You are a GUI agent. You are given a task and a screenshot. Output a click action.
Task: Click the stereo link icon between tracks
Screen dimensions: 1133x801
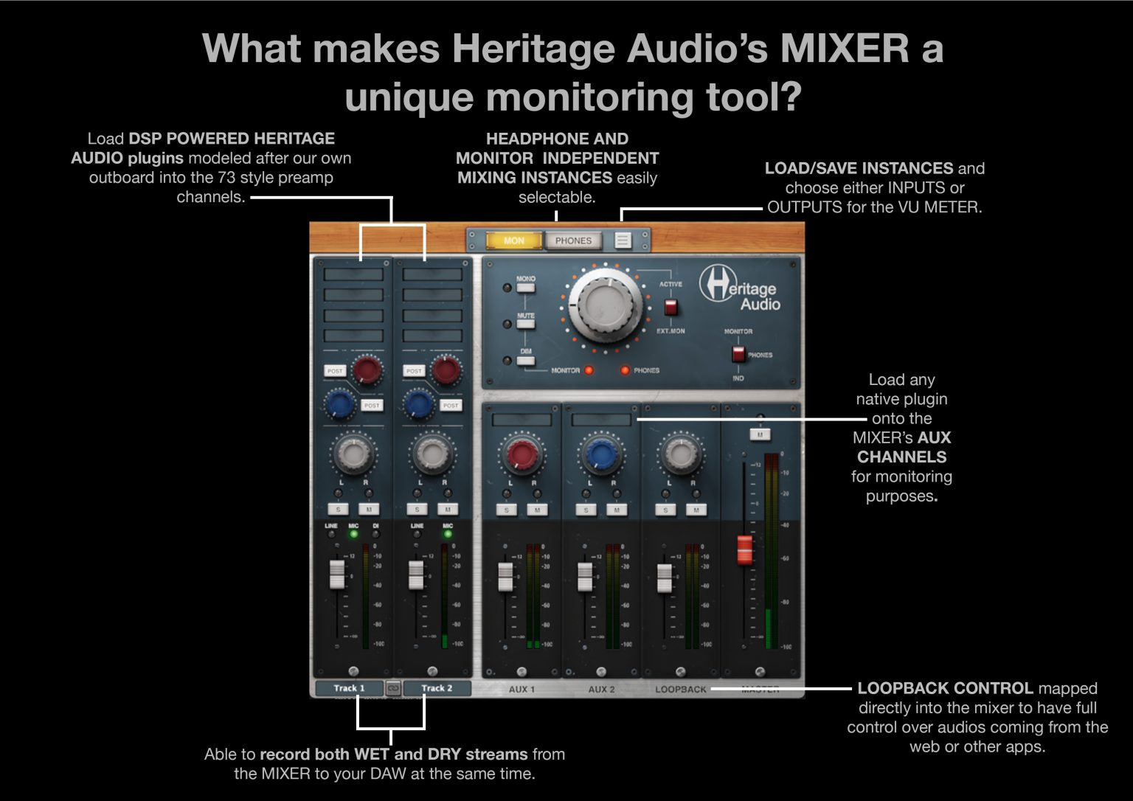point(393,688)
